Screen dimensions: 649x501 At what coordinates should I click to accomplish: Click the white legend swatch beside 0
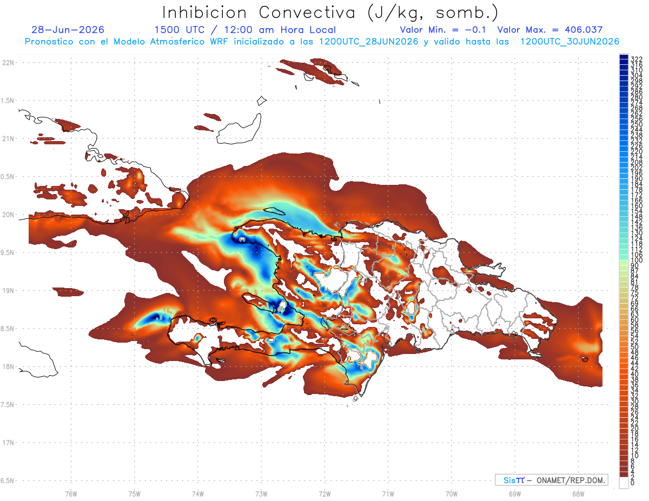point(624,484)
